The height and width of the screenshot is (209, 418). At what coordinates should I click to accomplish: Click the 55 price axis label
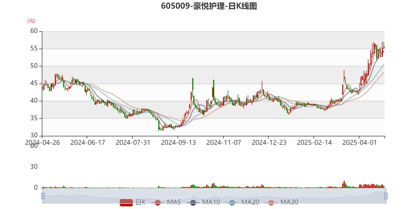(x=34, y=49)
